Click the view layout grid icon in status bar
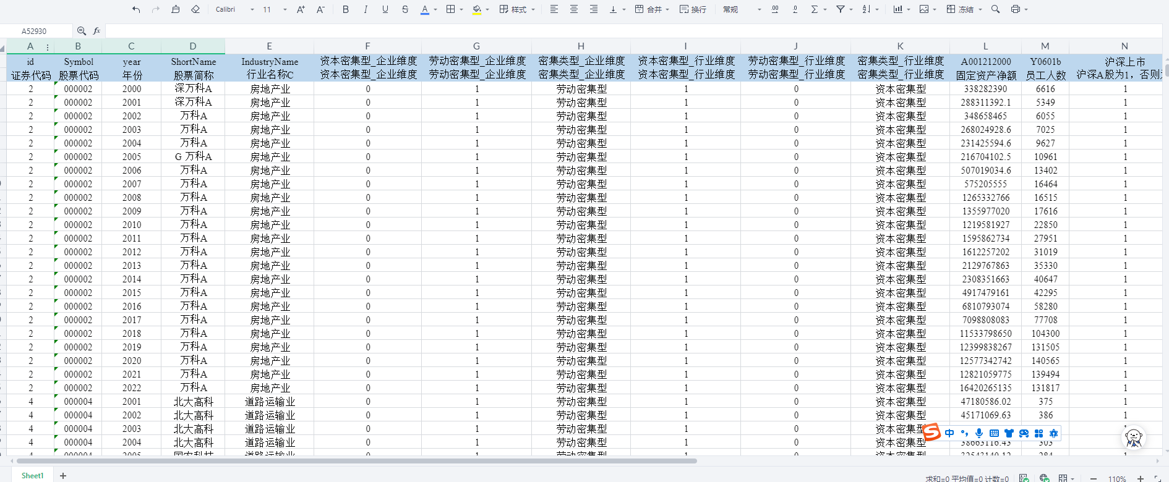The height and width of the screenshot is (482, 1169). 1063,478
